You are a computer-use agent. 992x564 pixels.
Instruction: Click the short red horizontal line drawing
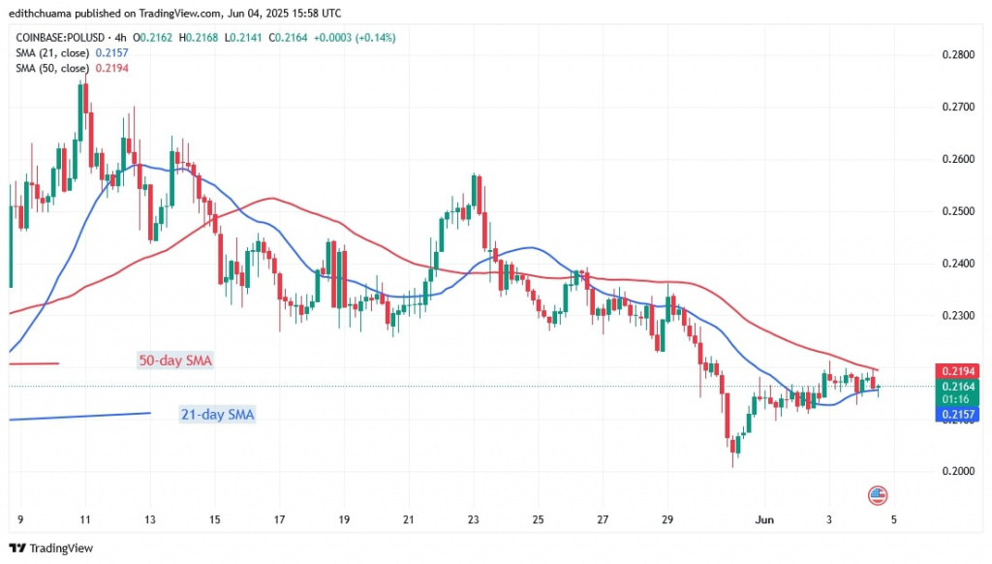(x=33, y=363)
